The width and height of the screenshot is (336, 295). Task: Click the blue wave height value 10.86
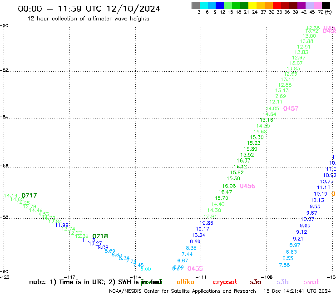[206, 223]
